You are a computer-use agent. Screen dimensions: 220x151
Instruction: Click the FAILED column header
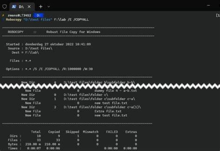(112, 132)
